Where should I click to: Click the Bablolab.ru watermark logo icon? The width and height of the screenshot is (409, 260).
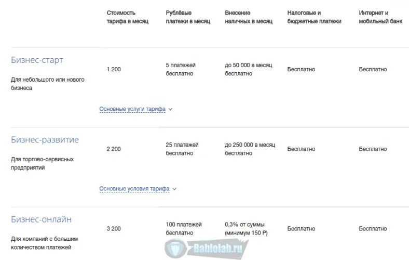pos(175,248)
